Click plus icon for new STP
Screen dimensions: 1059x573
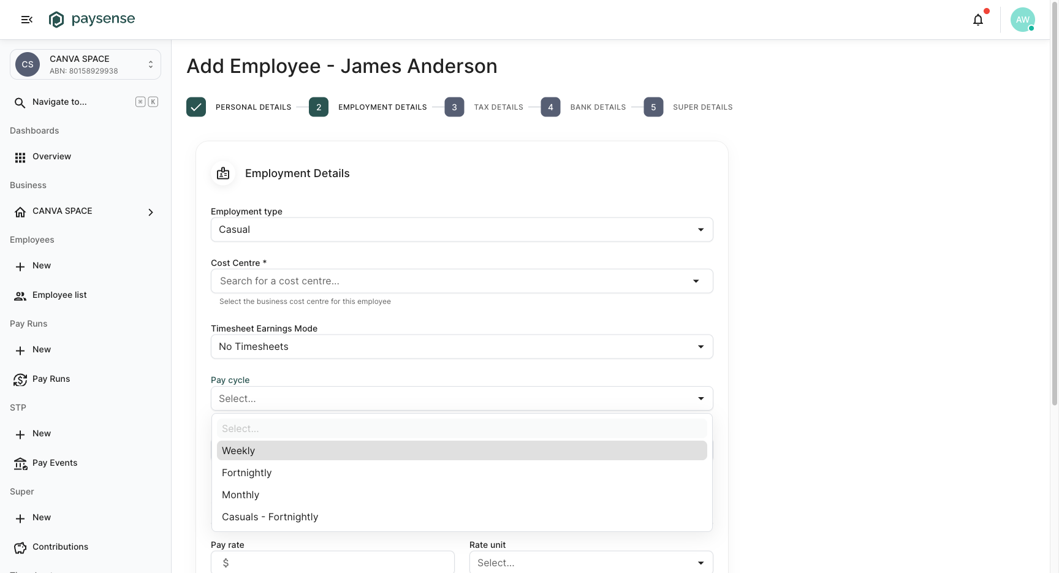[x=20, y=434]
